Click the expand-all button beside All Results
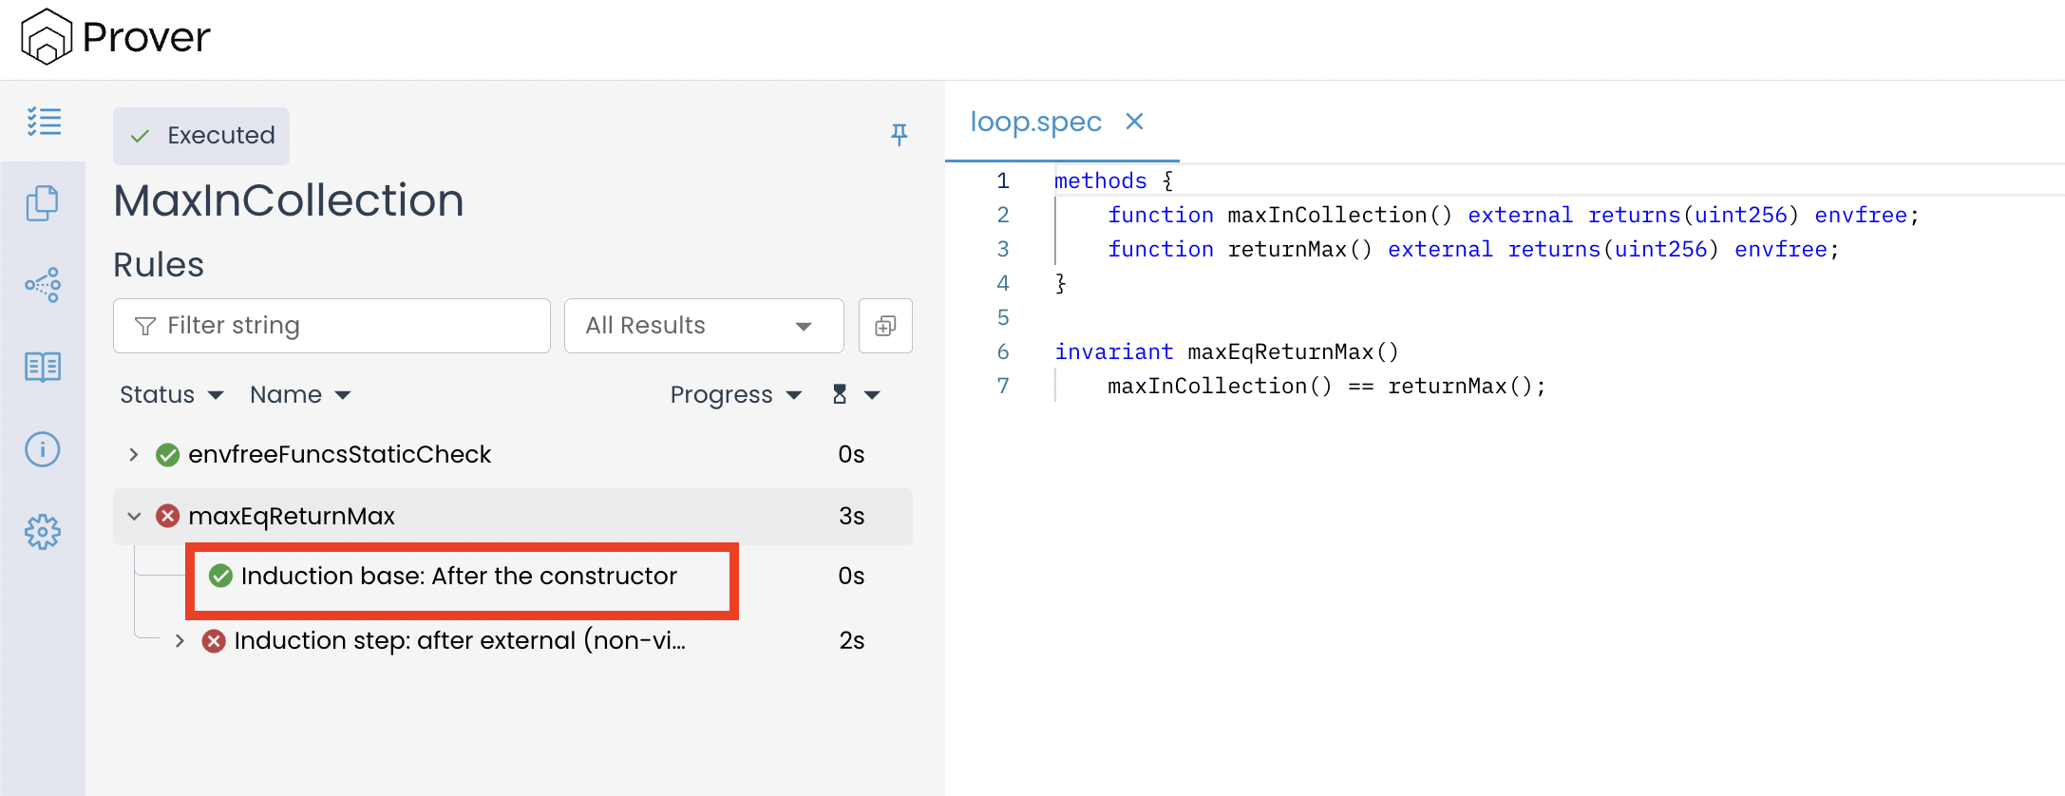2065x796 pixels. click(x=885, y=326)
